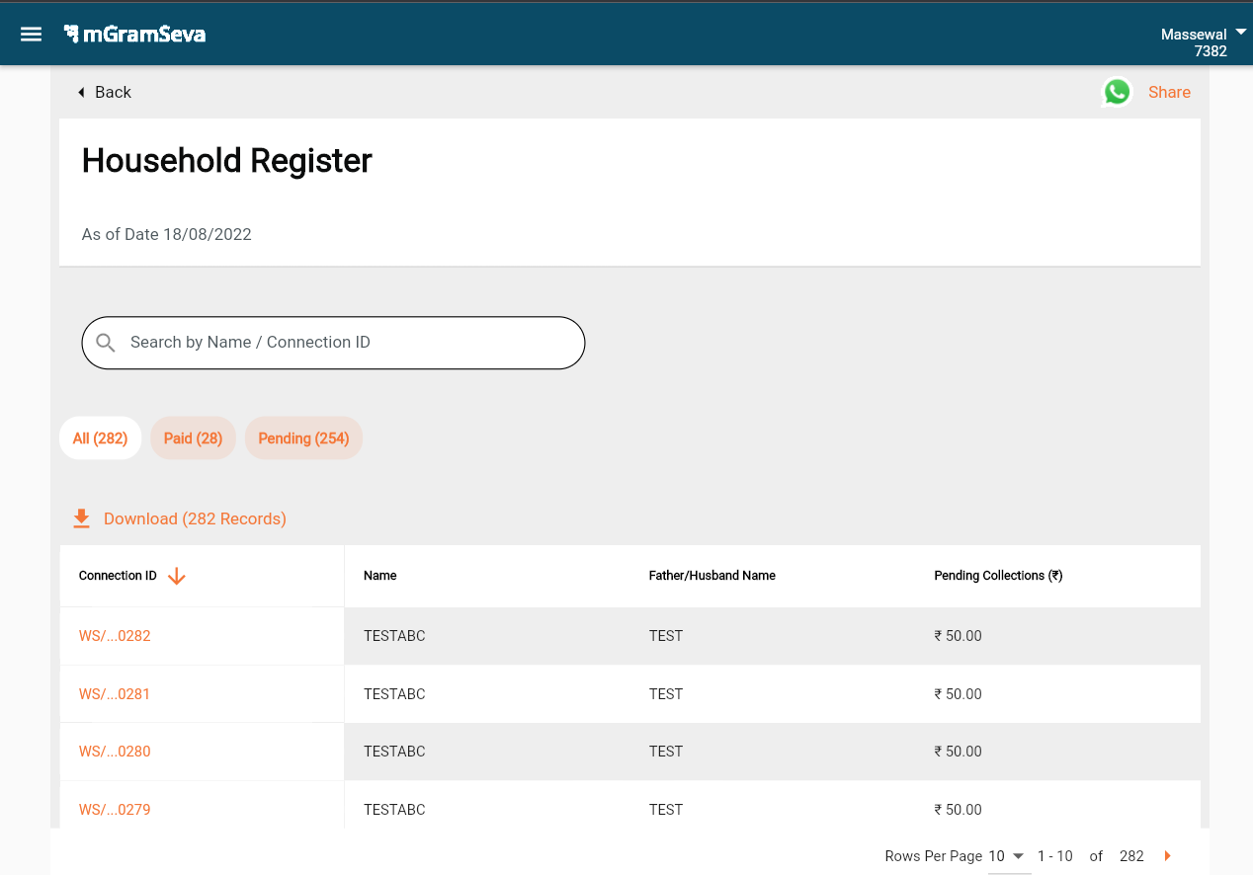
Task: Open Rows Per Page dropdown
Action: pyautogui.click(x=1007, y=856)
